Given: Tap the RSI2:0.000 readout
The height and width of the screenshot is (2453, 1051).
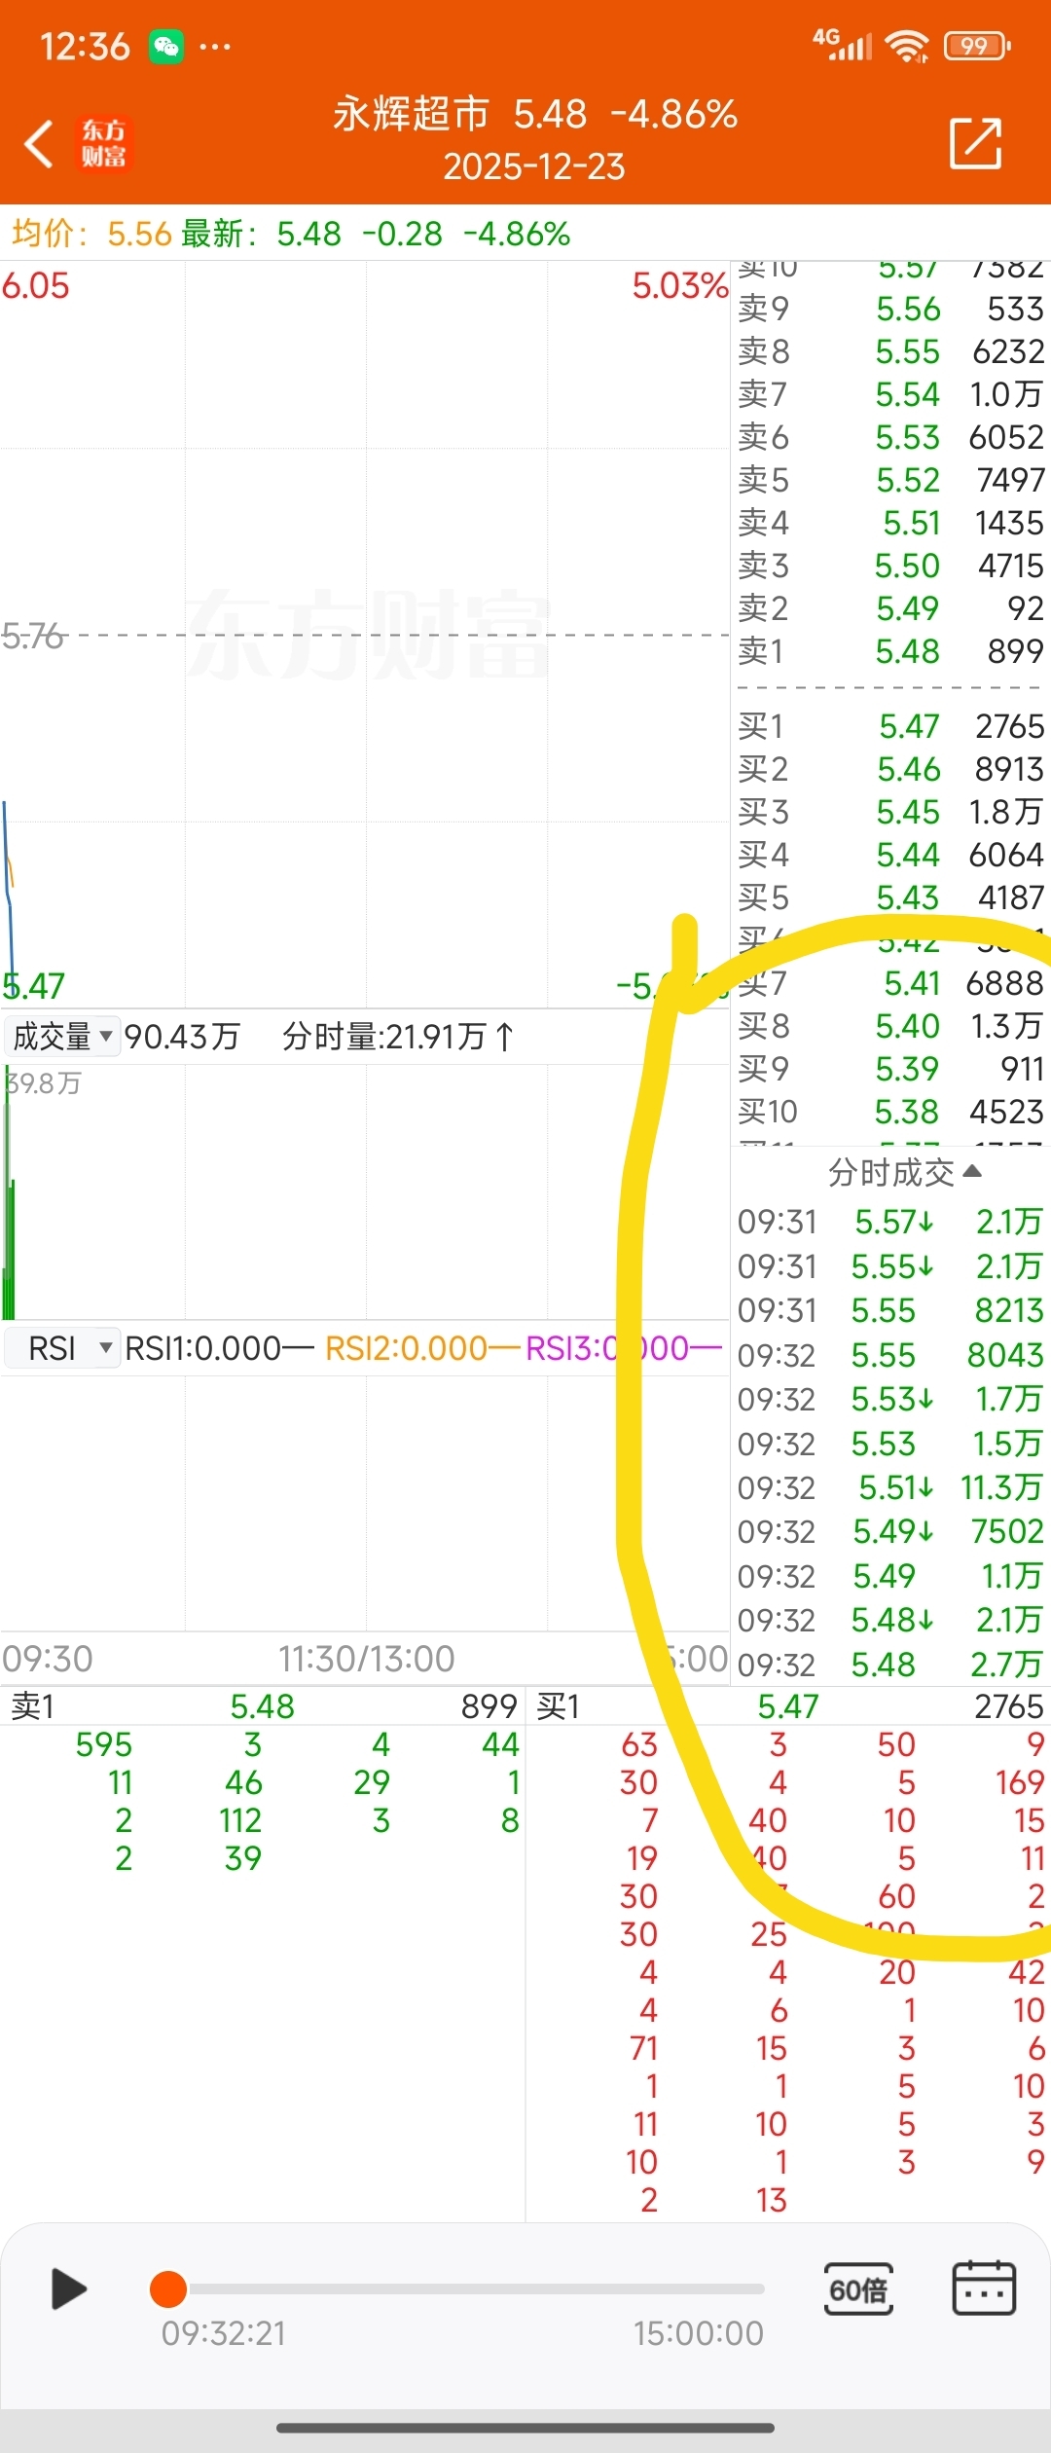Looking at the screenshot, I should click(x=421, y=1348).
